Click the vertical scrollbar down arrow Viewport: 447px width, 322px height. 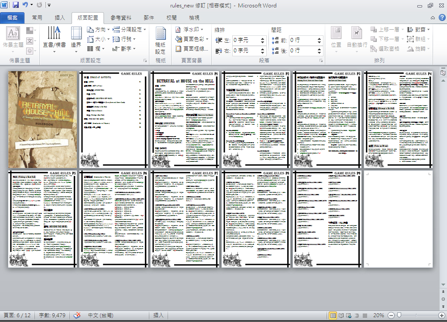pos(443,284)
